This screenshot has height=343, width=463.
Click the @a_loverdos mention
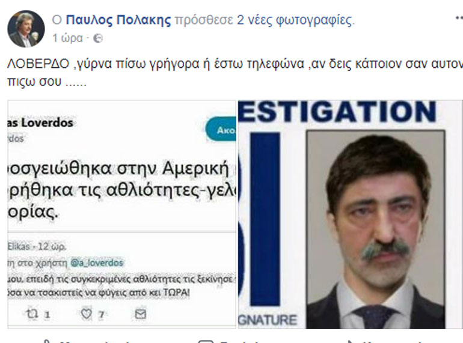pyautogui.click(x=97, y=263)
